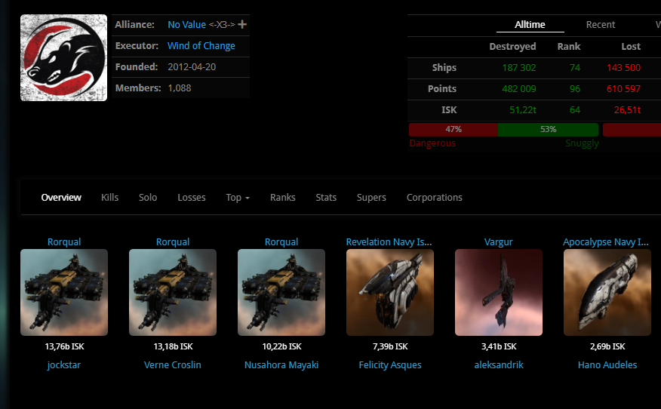Click the pilot name Felicity Asques

tap(390, 365)
